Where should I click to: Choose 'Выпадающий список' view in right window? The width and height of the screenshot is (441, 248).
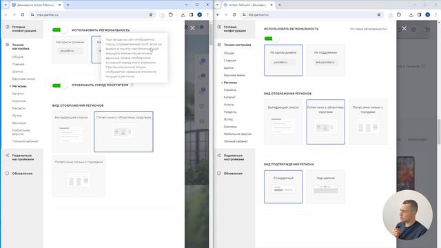(283, 122)
